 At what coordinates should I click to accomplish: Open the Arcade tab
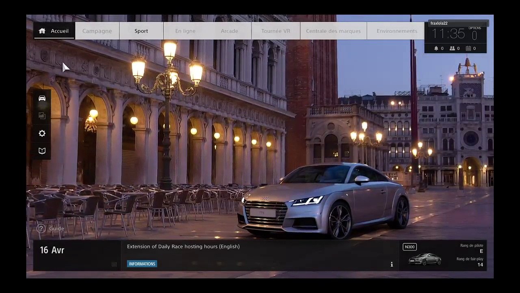230,31
